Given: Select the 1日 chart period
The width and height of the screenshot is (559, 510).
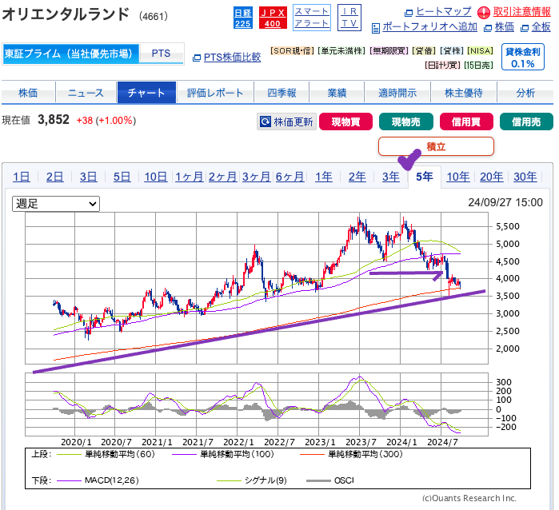Looking at the screenshot, I should (x=22, y=177).
